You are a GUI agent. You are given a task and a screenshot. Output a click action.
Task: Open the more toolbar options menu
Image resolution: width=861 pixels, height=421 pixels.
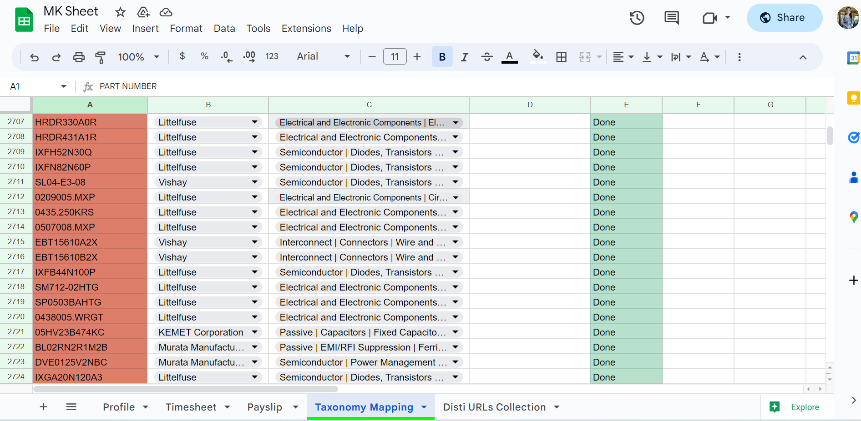(739, 57)
